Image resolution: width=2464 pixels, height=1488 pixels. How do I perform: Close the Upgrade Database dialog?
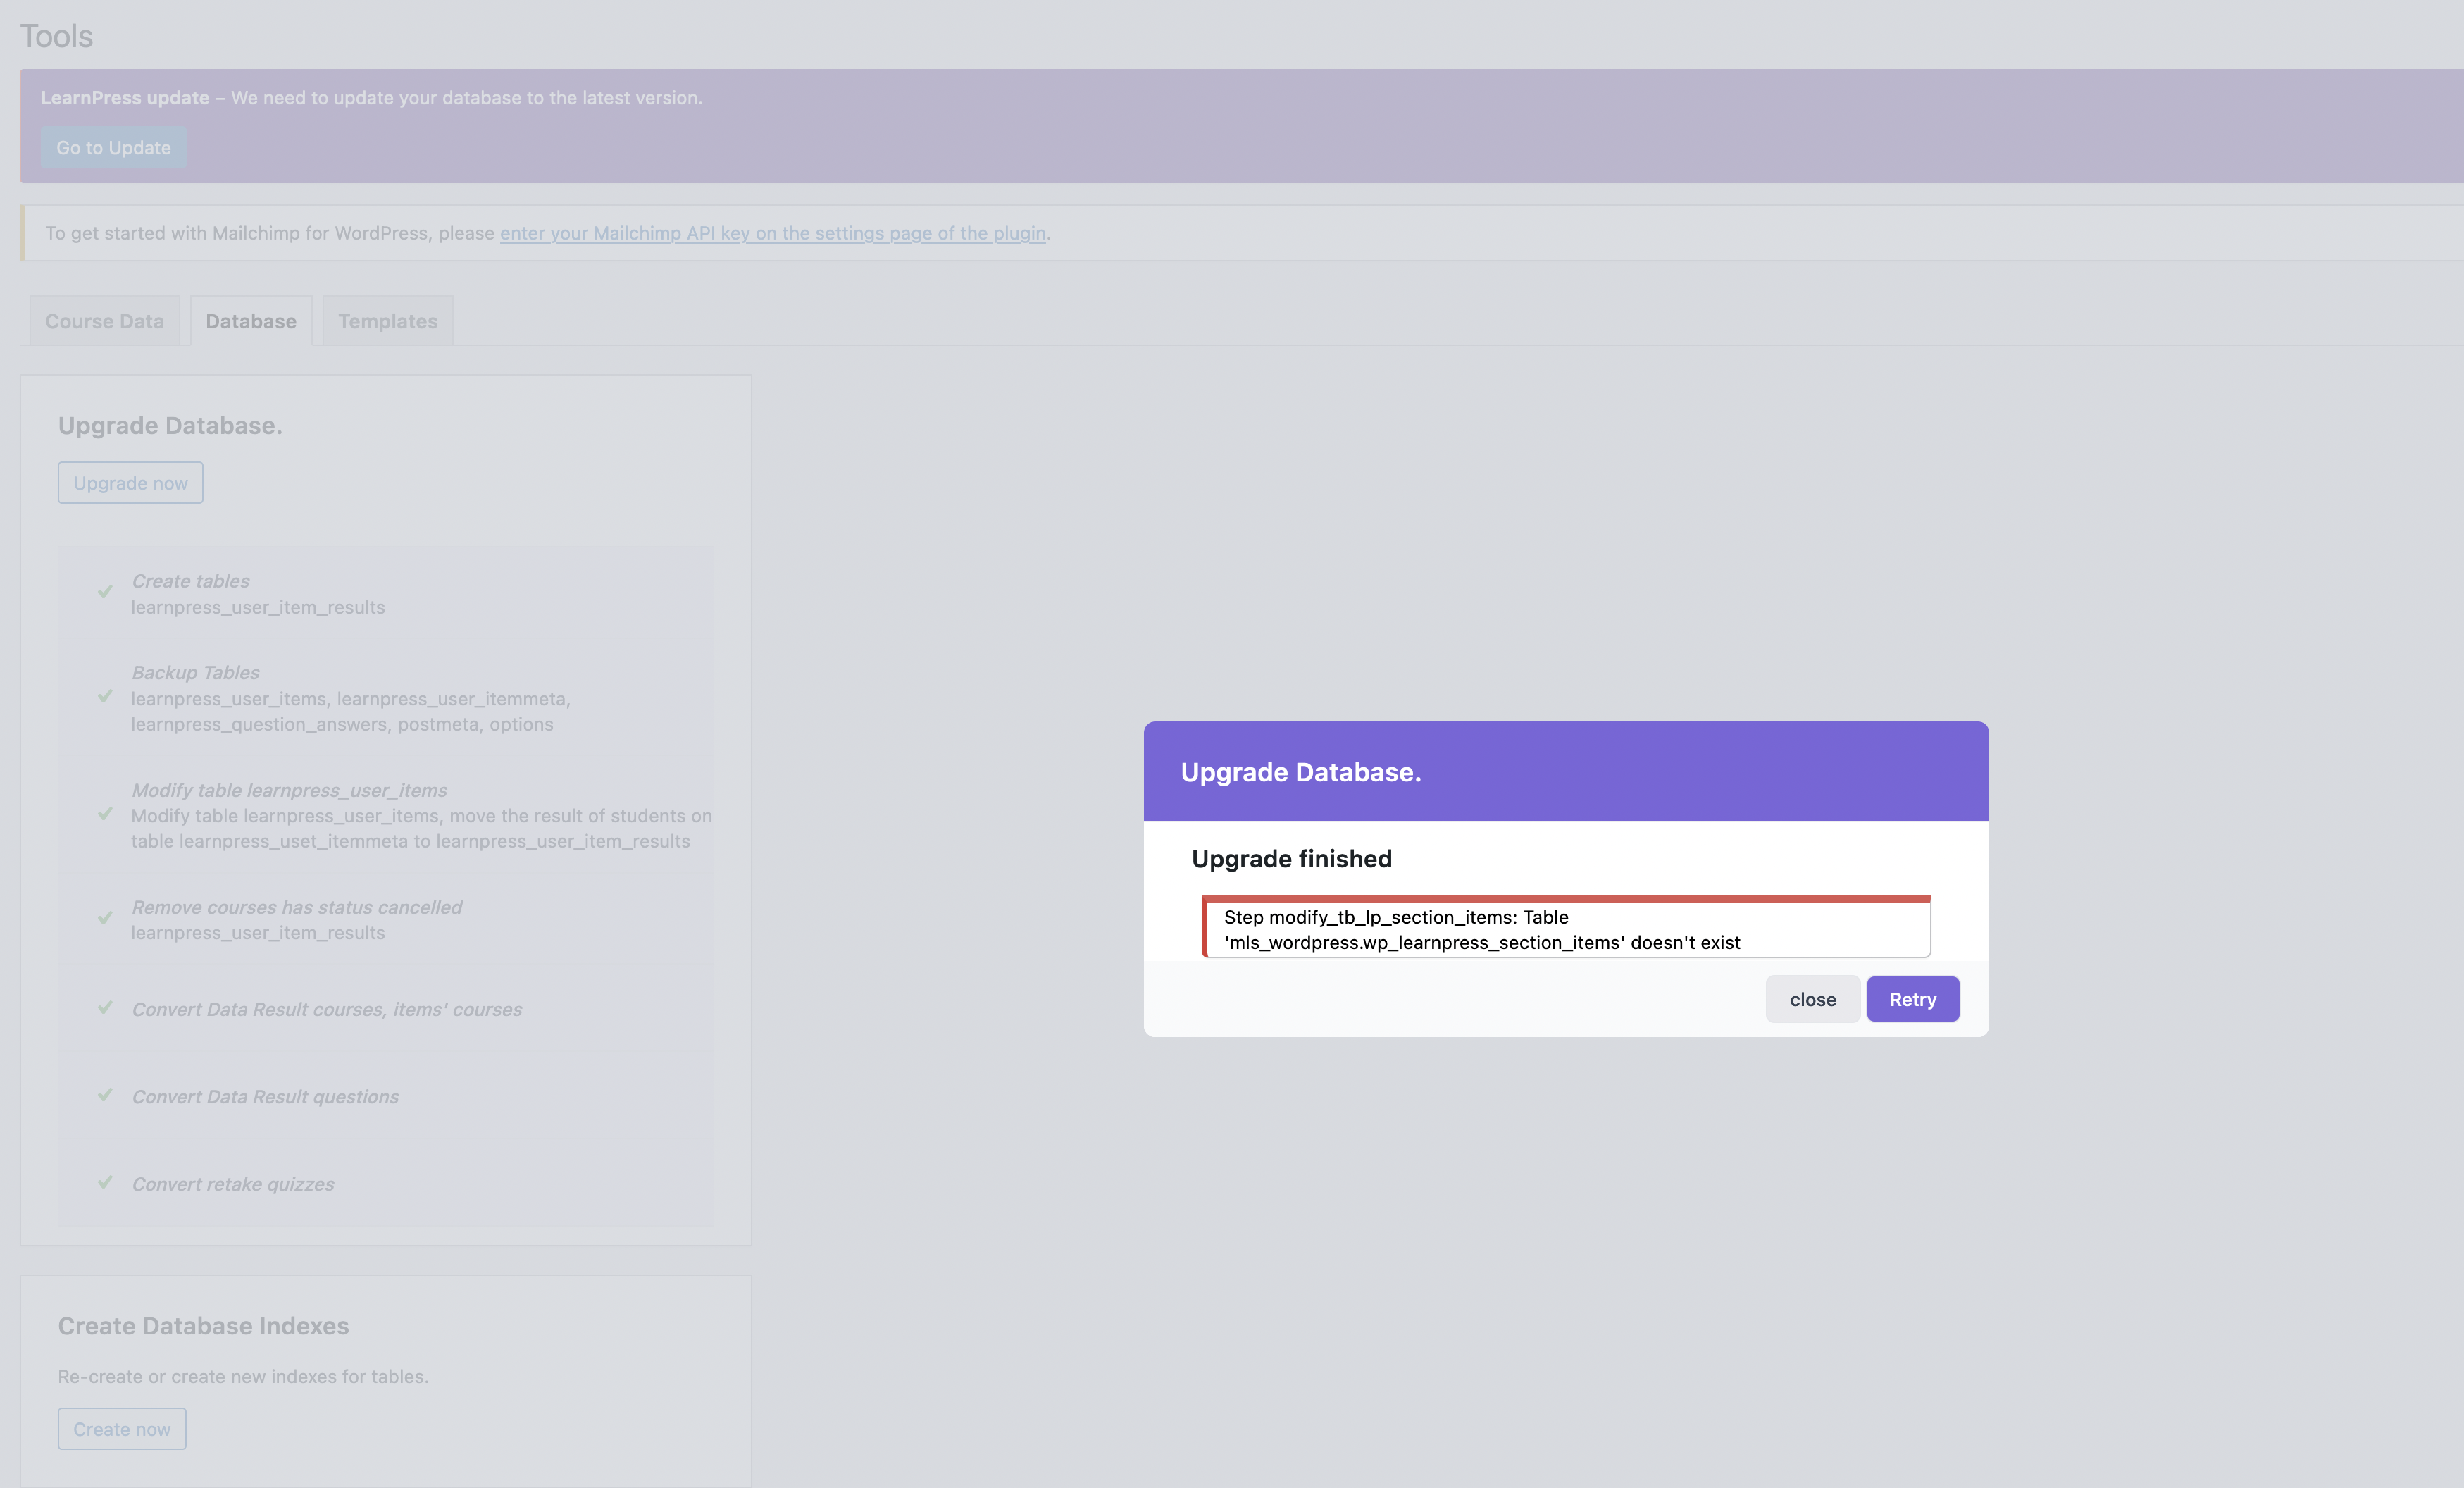click(1812, 999)
